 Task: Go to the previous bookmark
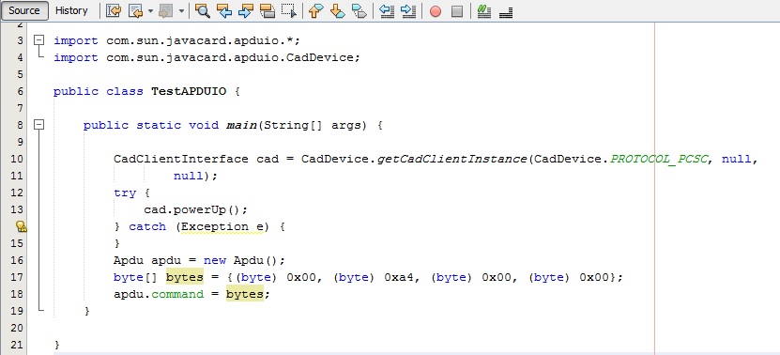pyautogui.click(x=315, y=10)
